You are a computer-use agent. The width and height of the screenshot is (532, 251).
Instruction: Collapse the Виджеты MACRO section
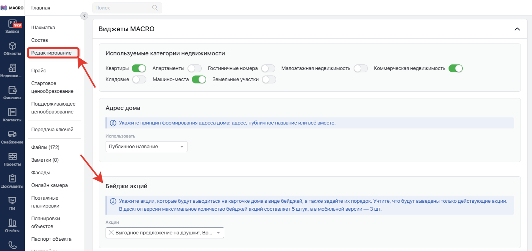click(x=517, y=29)
